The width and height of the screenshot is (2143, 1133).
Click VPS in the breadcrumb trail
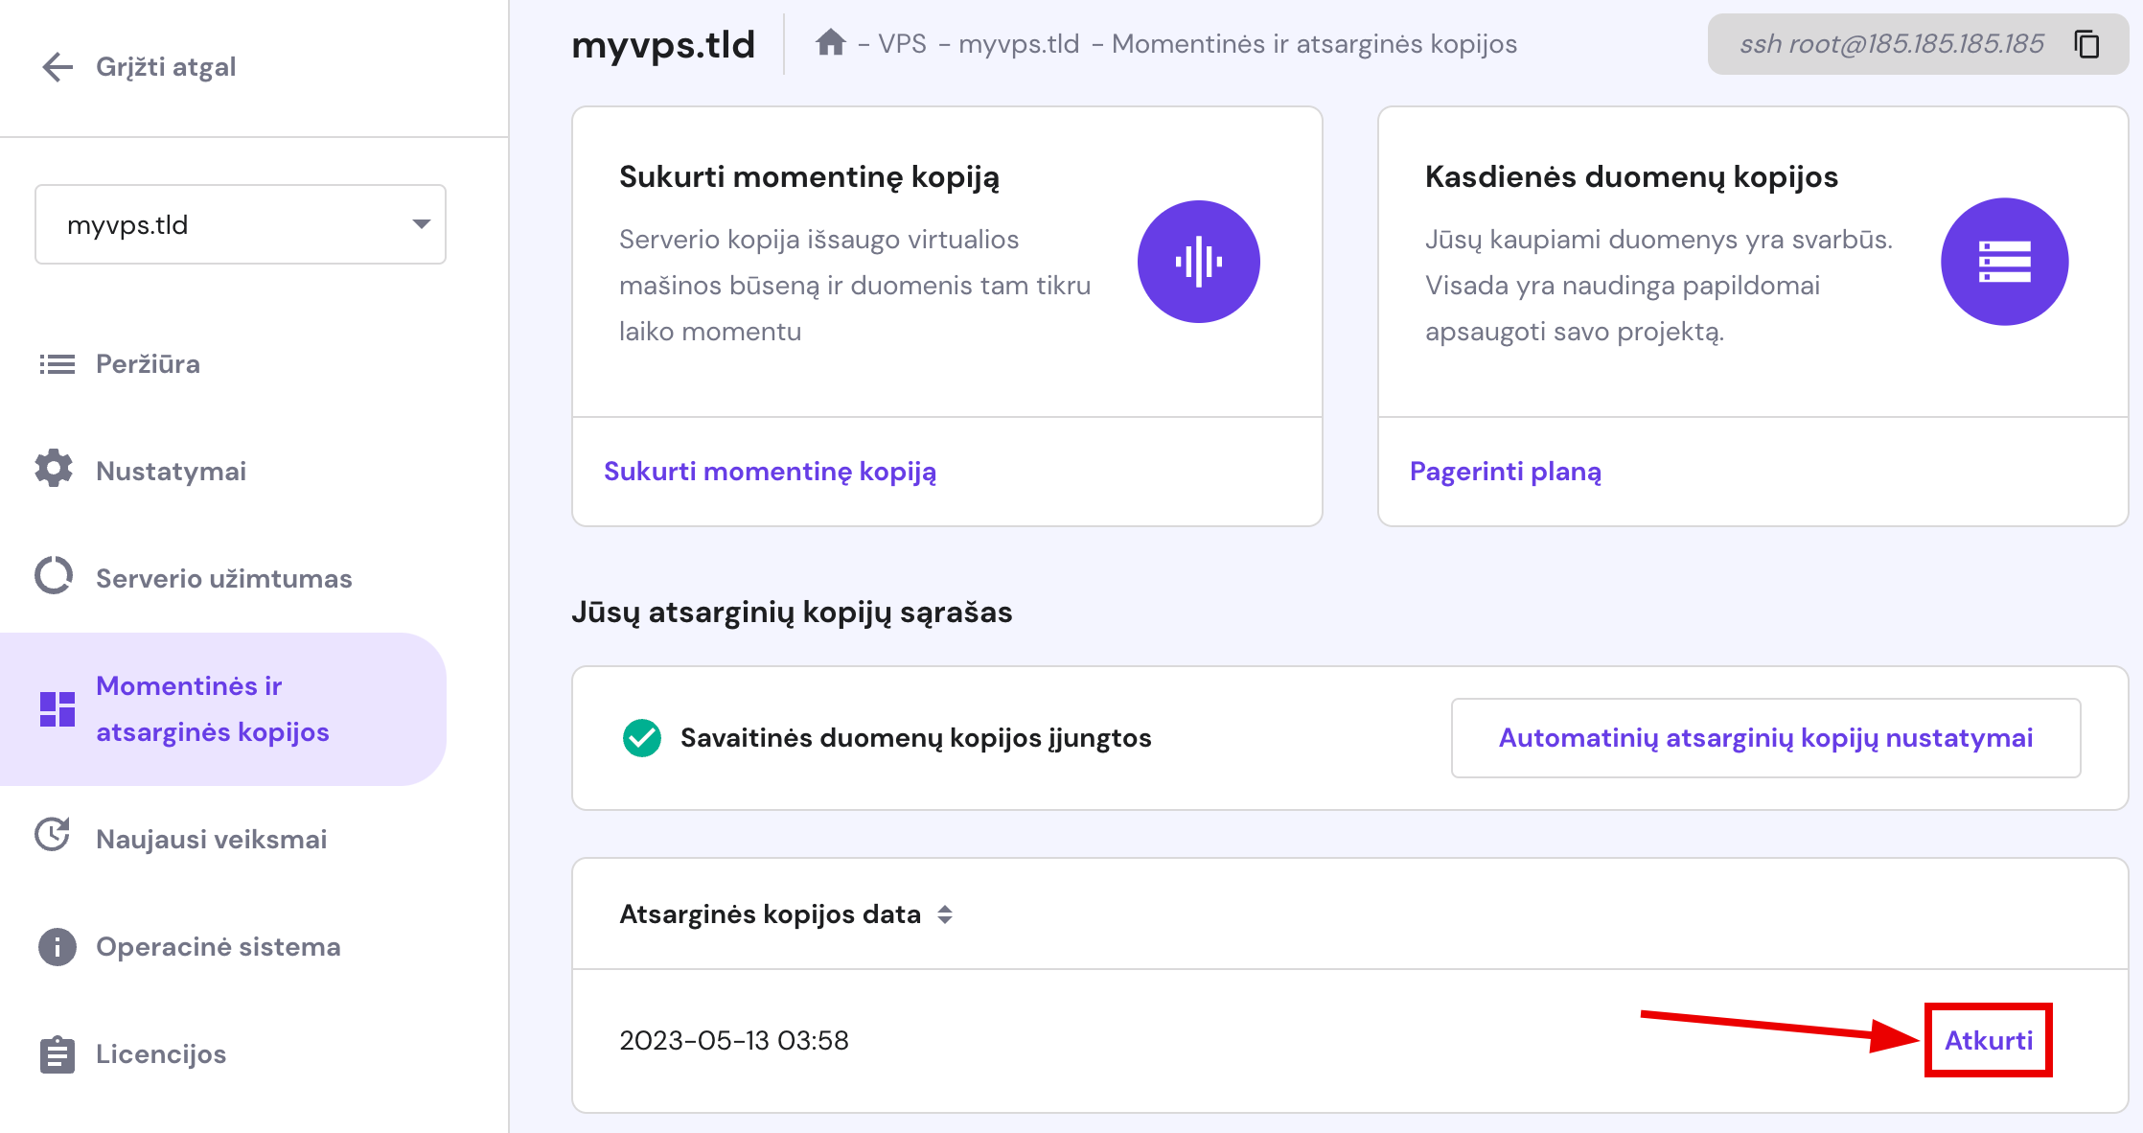coord(902,44)
